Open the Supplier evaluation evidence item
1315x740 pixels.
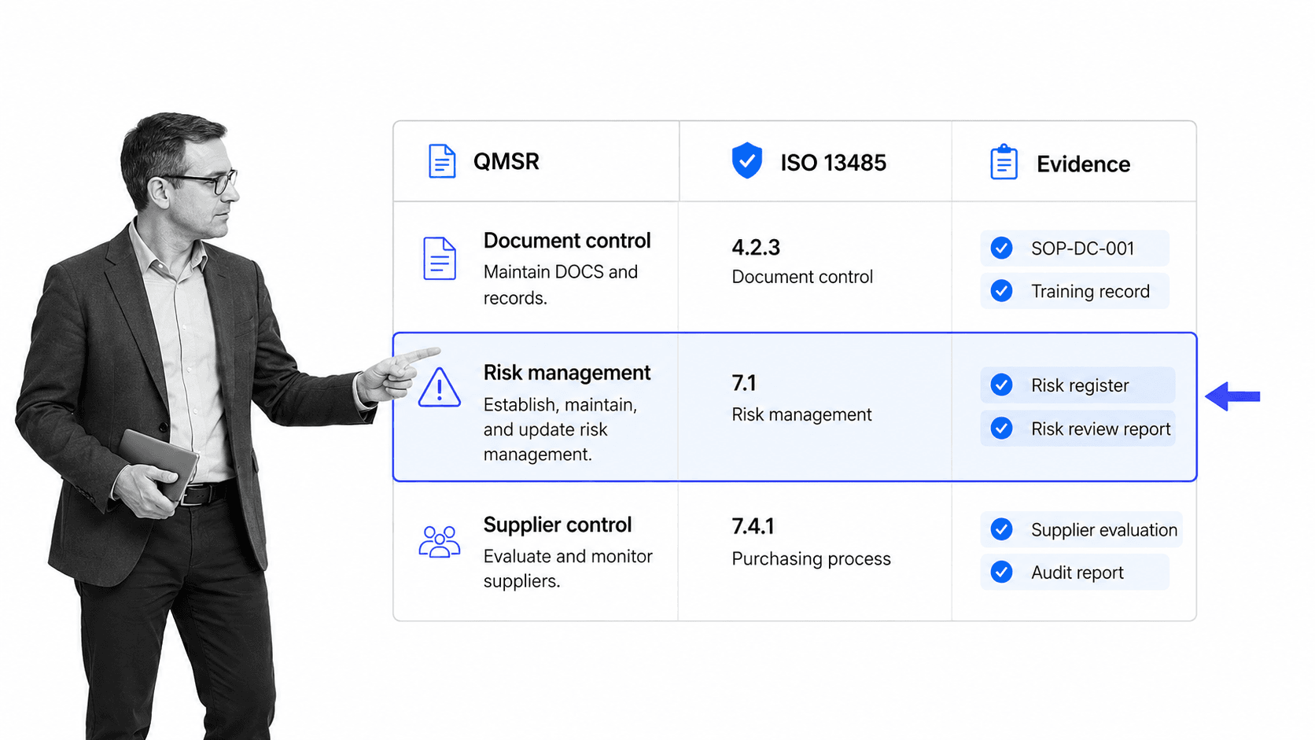1081,529
